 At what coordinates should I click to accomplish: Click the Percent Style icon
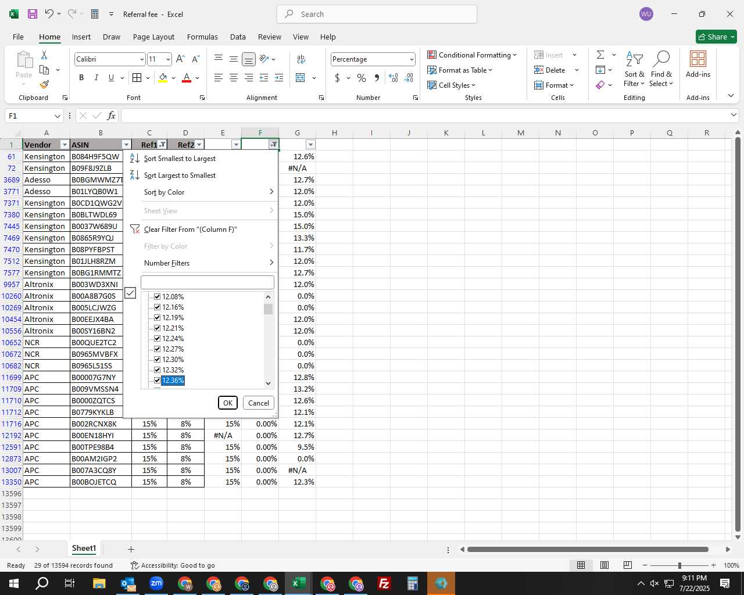(362, 78)
